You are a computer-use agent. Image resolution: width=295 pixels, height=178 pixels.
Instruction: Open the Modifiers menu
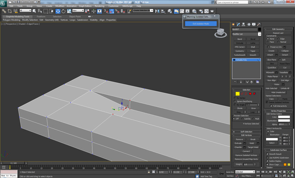click(60, 6)
